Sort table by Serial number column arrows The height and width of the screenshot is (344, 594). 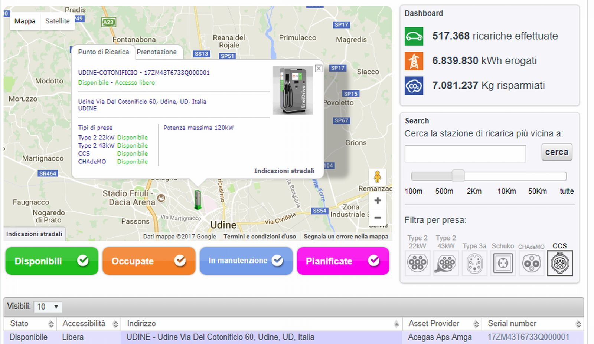click(x=578, y=324)
